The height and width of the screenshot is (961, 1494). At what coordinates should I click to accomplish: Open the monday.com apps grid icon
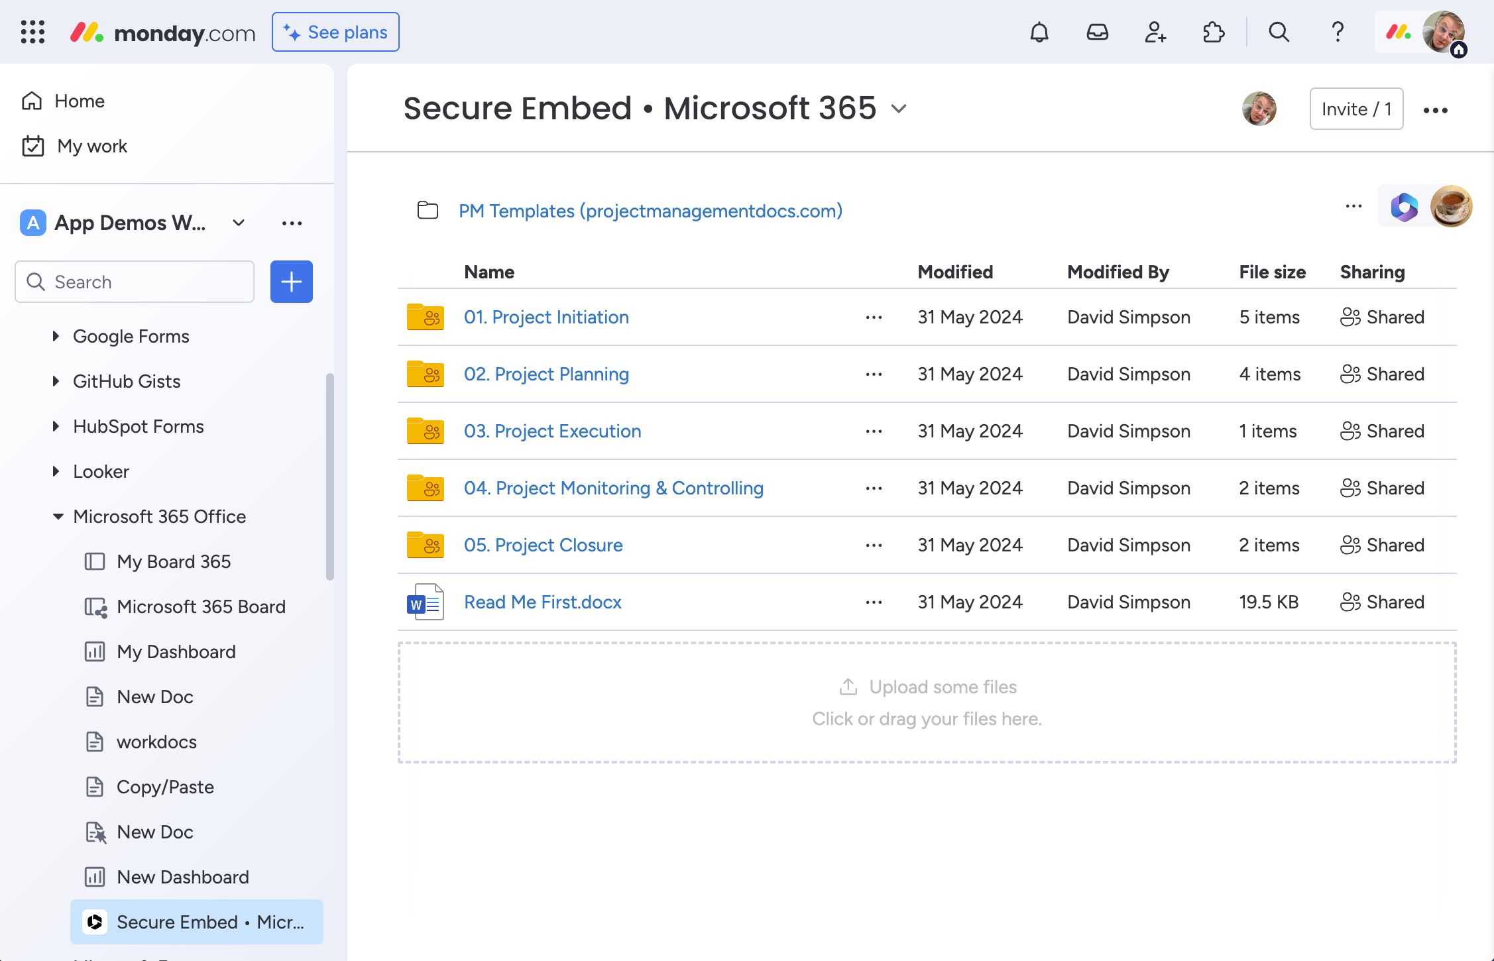pyautogui.click(x=32, y=32)
